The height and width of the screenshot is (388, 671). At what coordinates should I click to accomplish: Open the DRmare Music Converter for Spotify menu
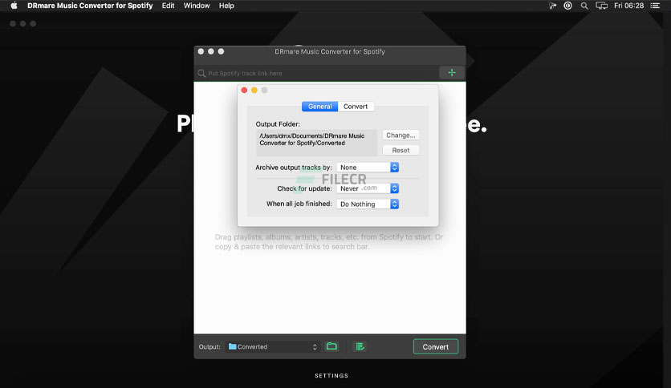click(90, 6)
